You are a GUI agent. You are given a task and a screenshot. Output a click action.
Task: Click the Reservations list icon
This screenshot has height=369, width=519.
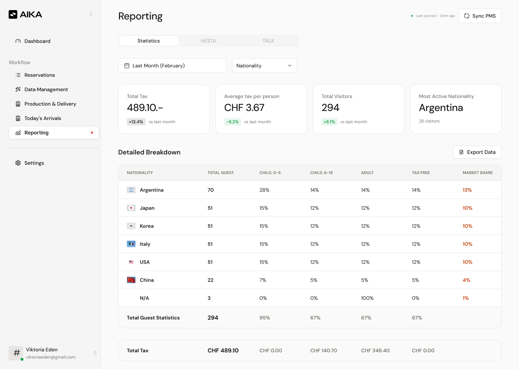click(x=18, y=75)
